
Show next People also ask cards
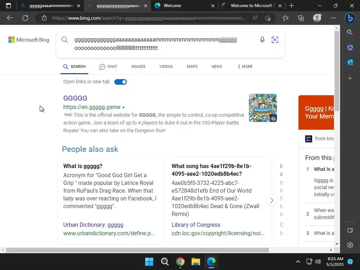271,200
